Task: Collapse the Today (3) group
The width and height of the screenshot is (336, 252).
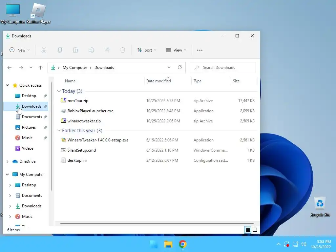Action: coord(59,91)
